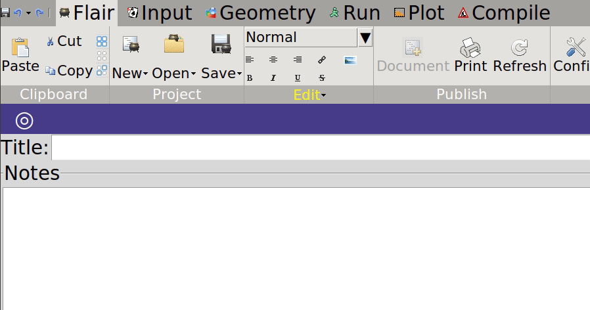Switch to the Flair tab
This screenshot has width=590, height=310.
[x=87, y=13]
